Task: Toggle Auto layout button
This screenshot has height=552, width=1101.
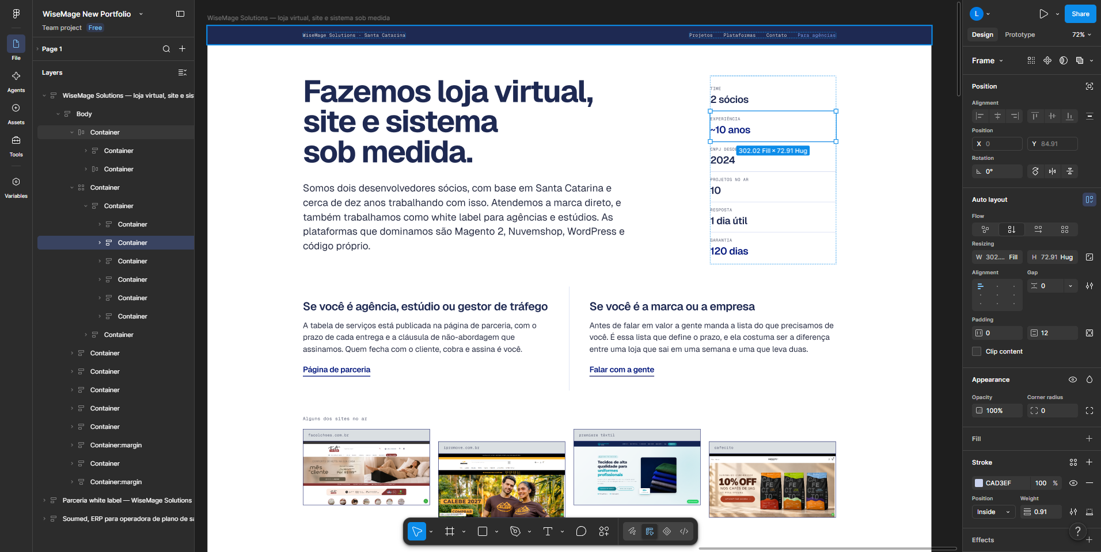Action: (1089, 200)
